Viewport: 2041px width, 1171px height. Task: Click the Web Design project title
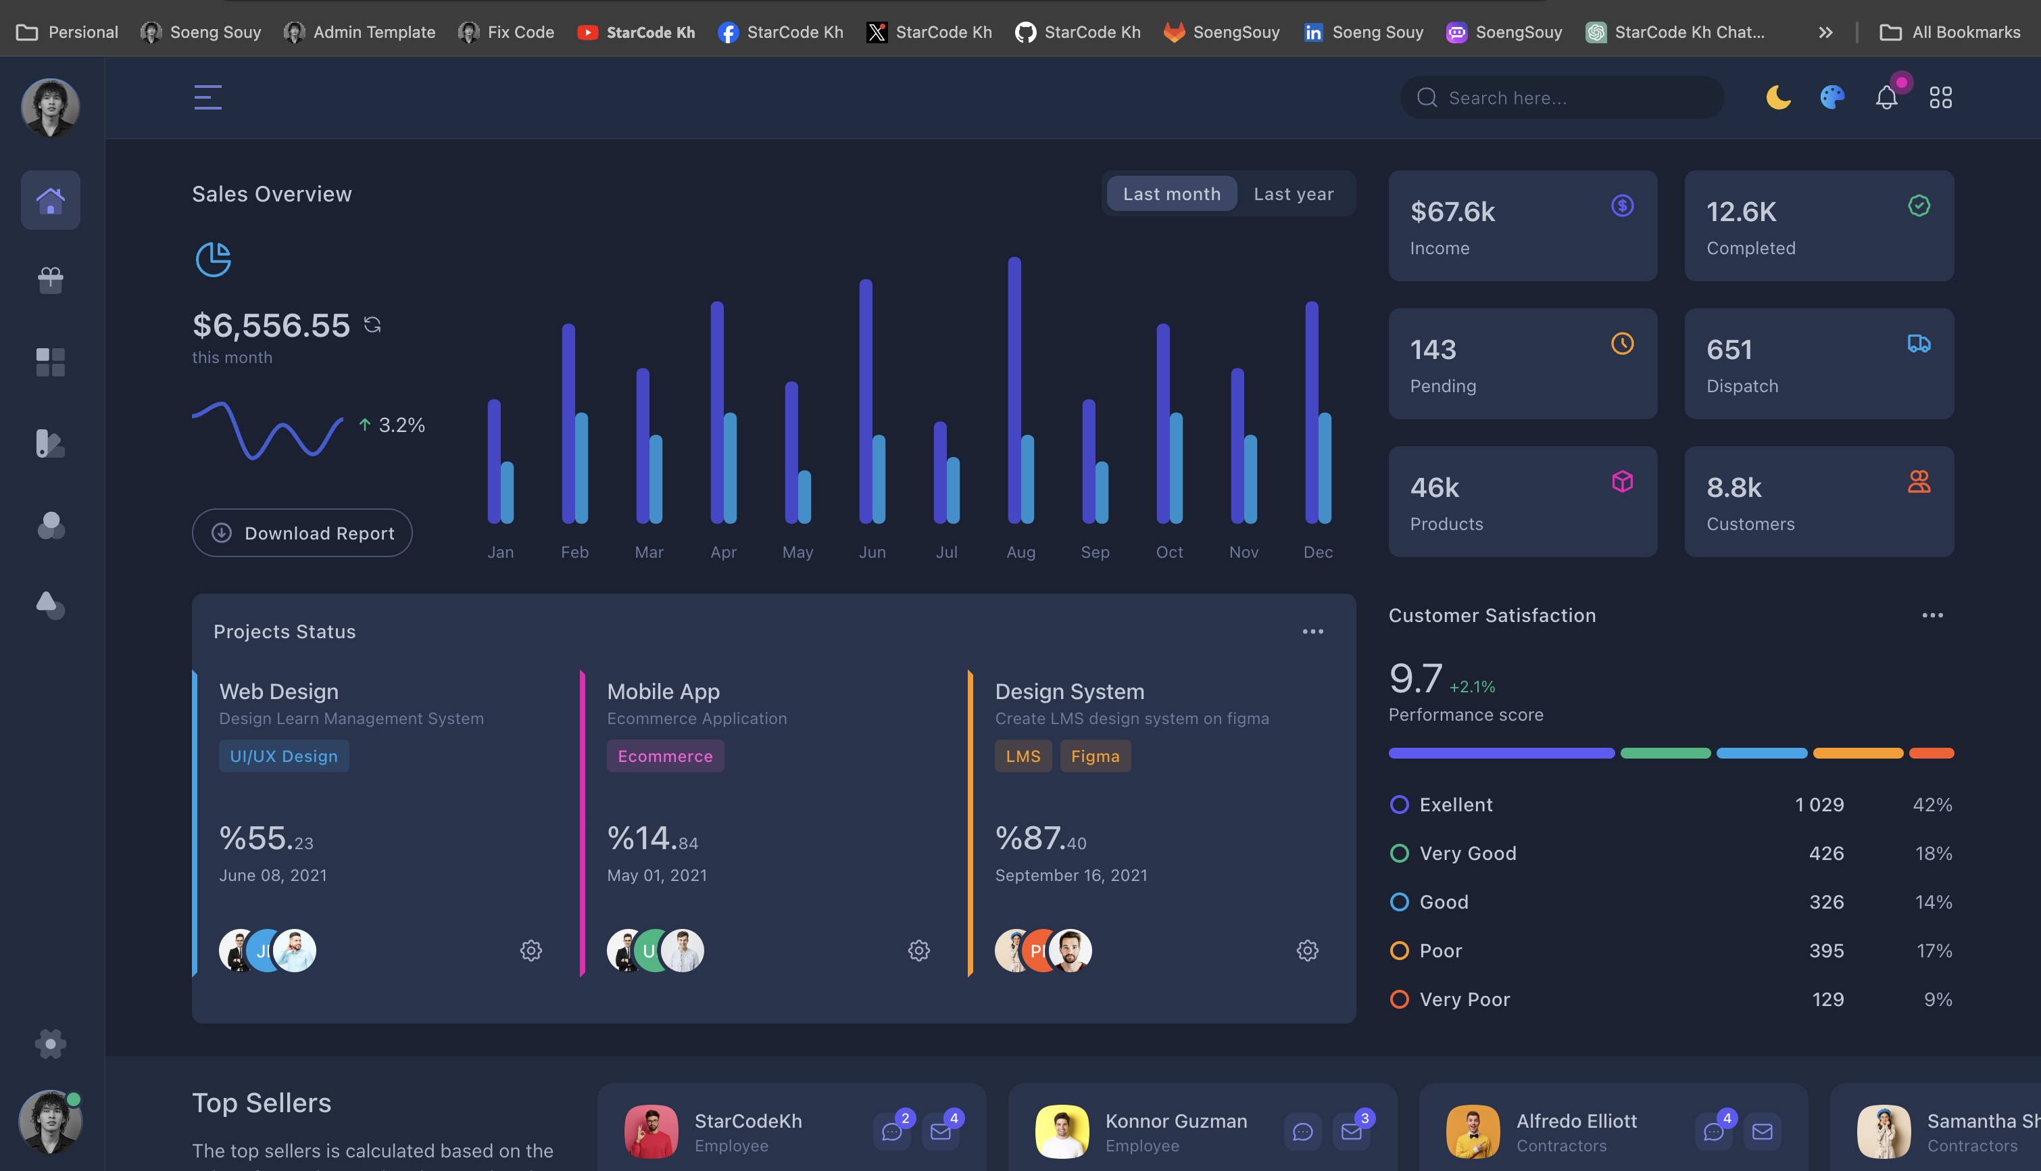pos(279,692)
